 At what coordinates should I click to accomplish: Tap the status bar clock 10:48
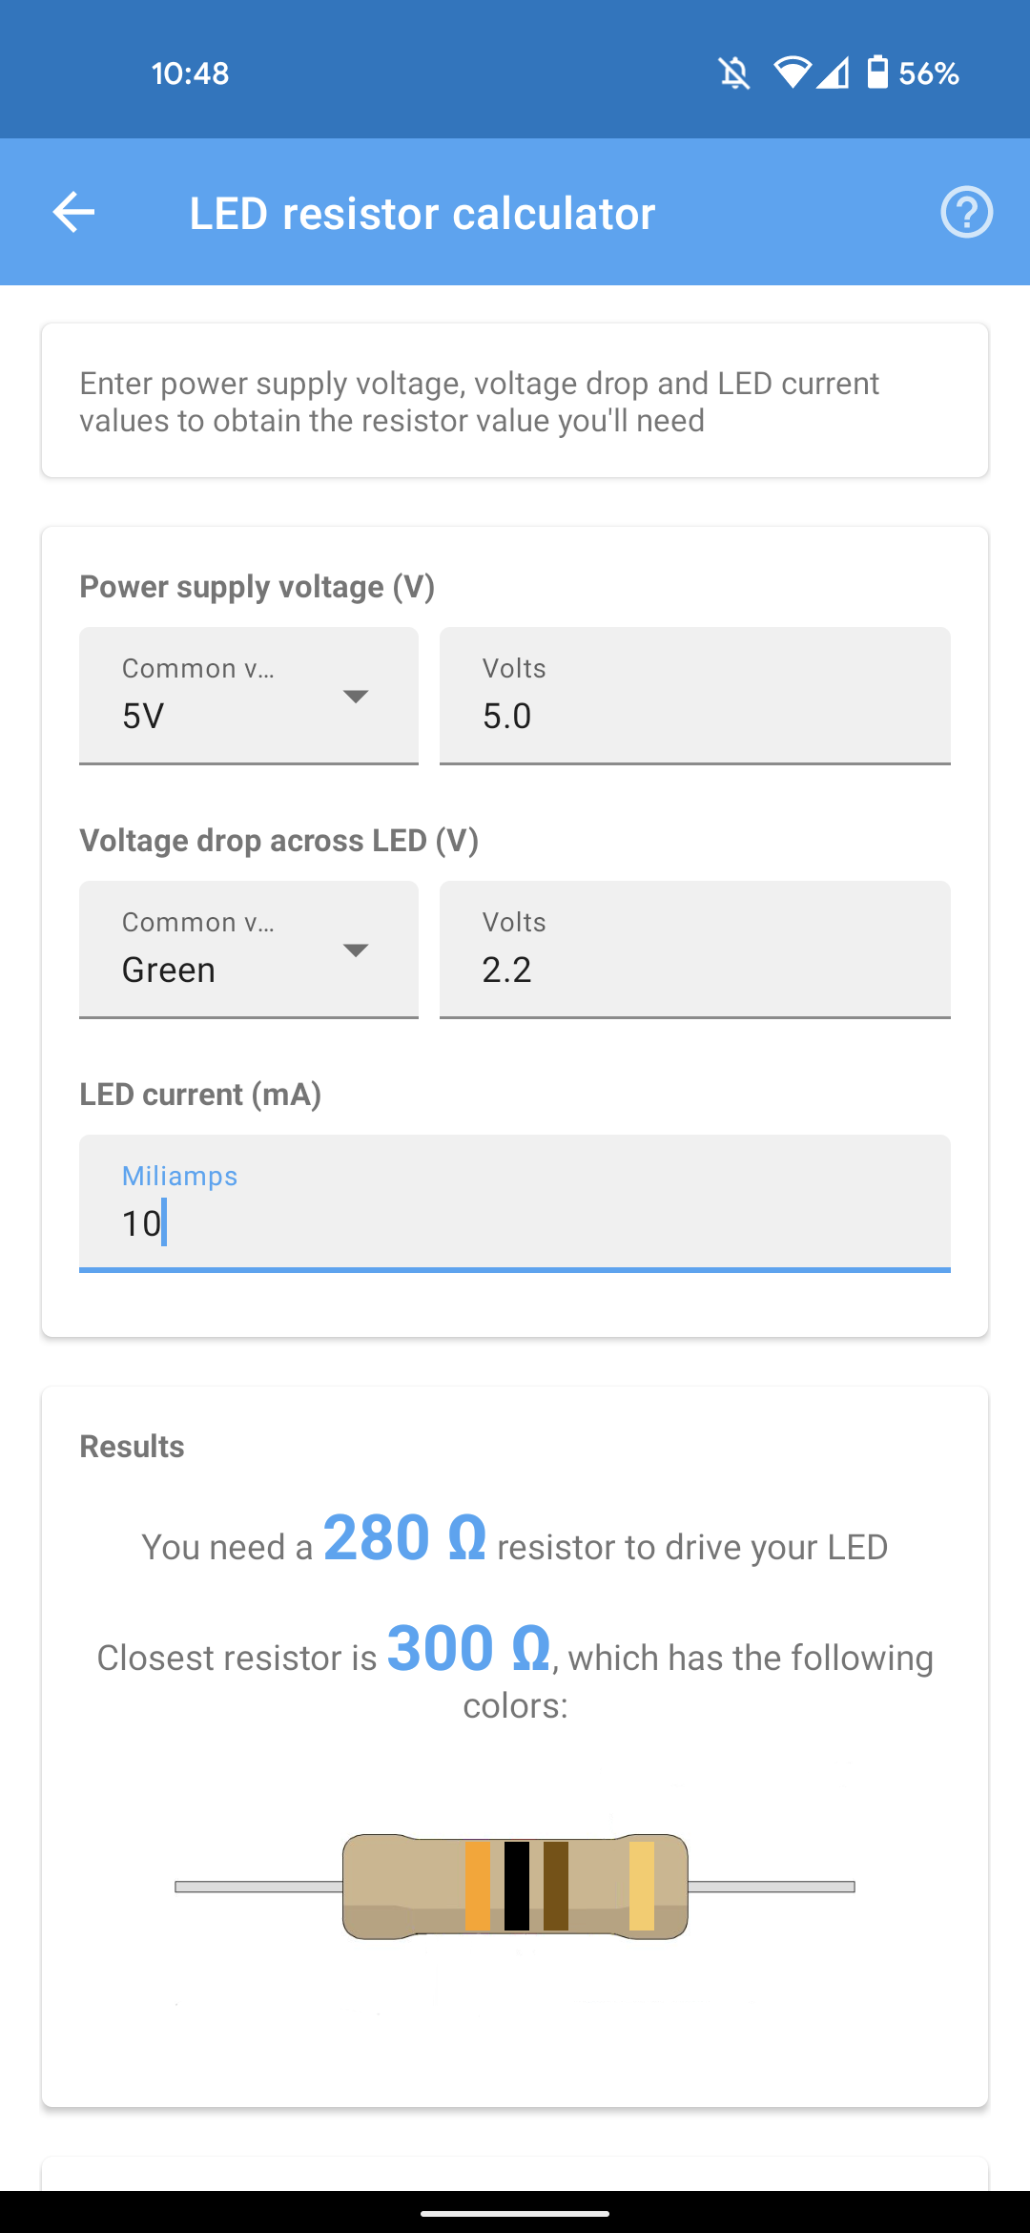pyautogui.click(x=190, y=73)
